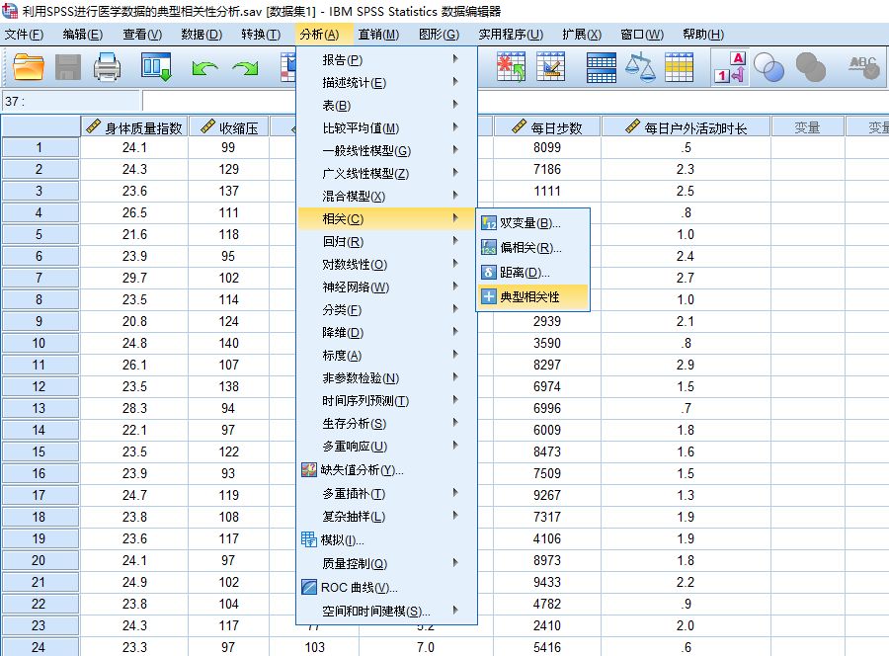Open the 编辑(E) menu
Screen dimensions: 889x656
[83, 35]
